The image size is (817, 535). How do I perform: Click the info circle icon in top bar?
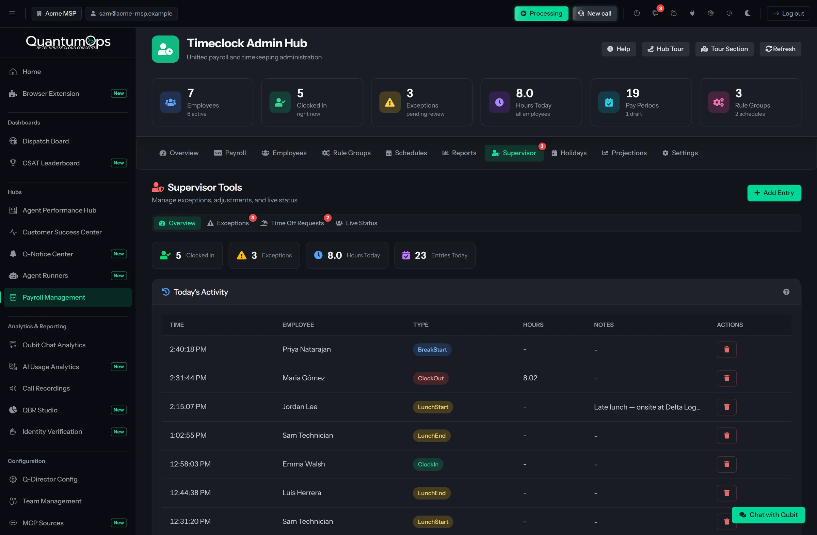729,13
